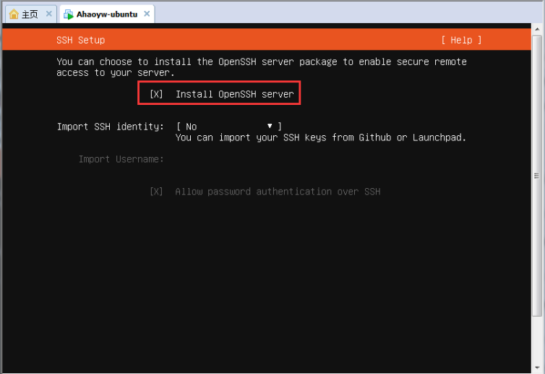Toggle the Install OpenSSH server checkbox
This screenshot has width=545, height=374.
click(156, 94)
